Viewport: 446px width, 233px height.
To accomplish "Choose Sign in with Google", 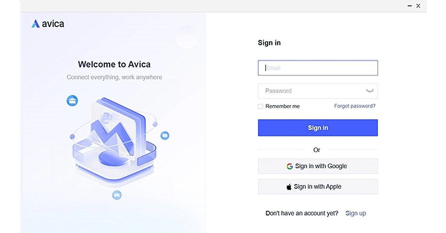I will 318,166.
